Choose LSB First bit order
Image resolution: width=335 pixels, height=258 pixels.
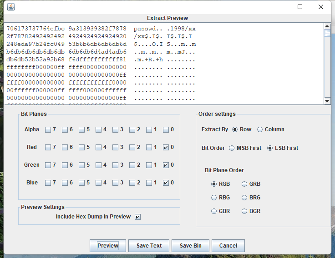coord(270,148)
